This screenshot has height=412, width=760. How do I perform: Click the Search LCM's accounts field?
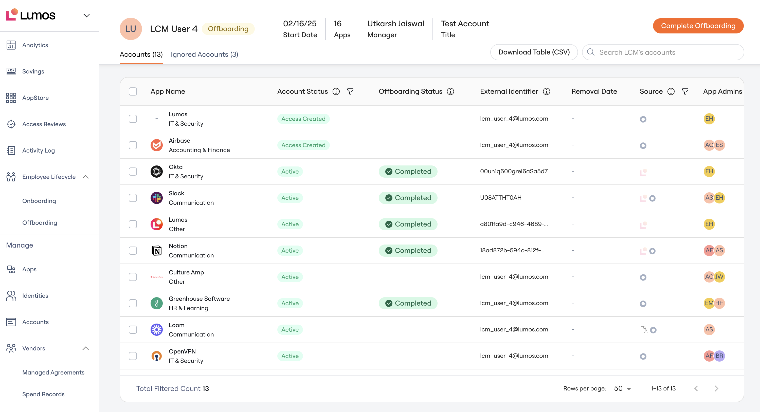coord(663,52)
